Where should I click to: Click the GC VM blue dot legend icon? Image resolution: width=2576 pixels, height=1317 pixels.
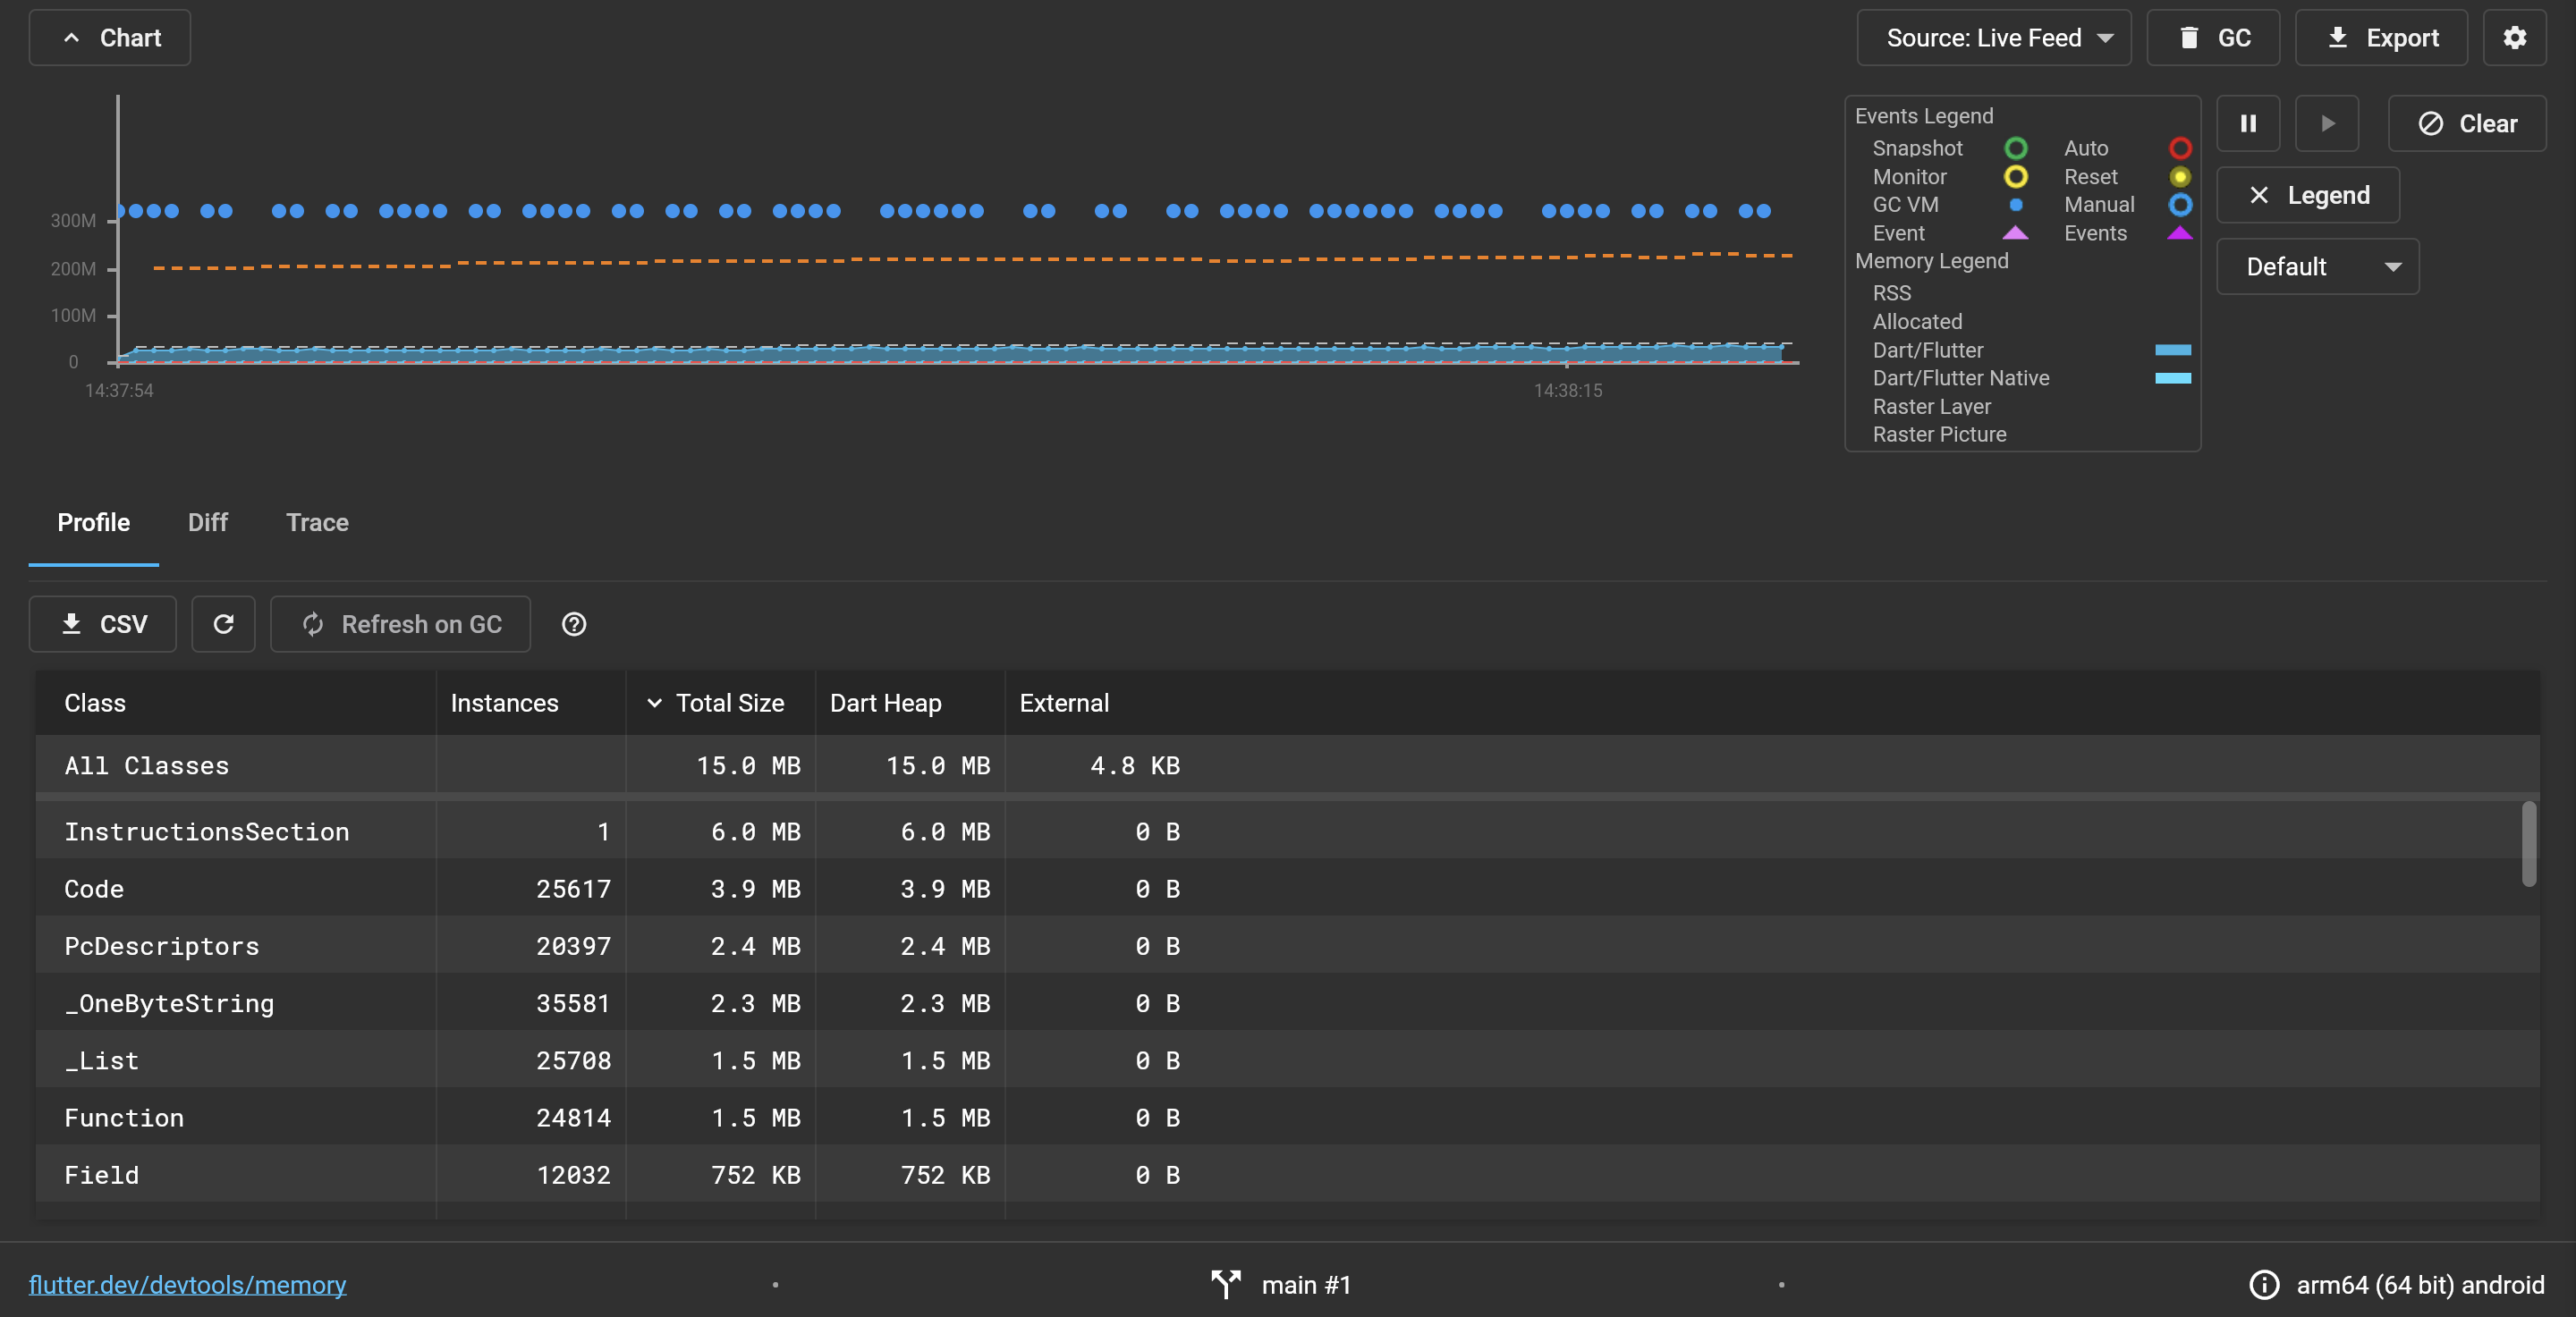pyautogui.click(x=2016, y=205)
